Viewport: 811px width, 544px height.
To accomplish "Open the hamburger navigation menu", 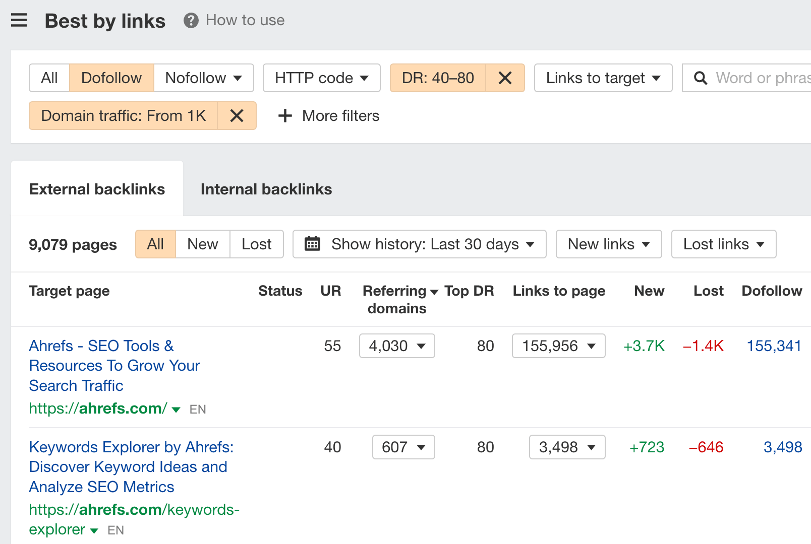I will [19, 21].
